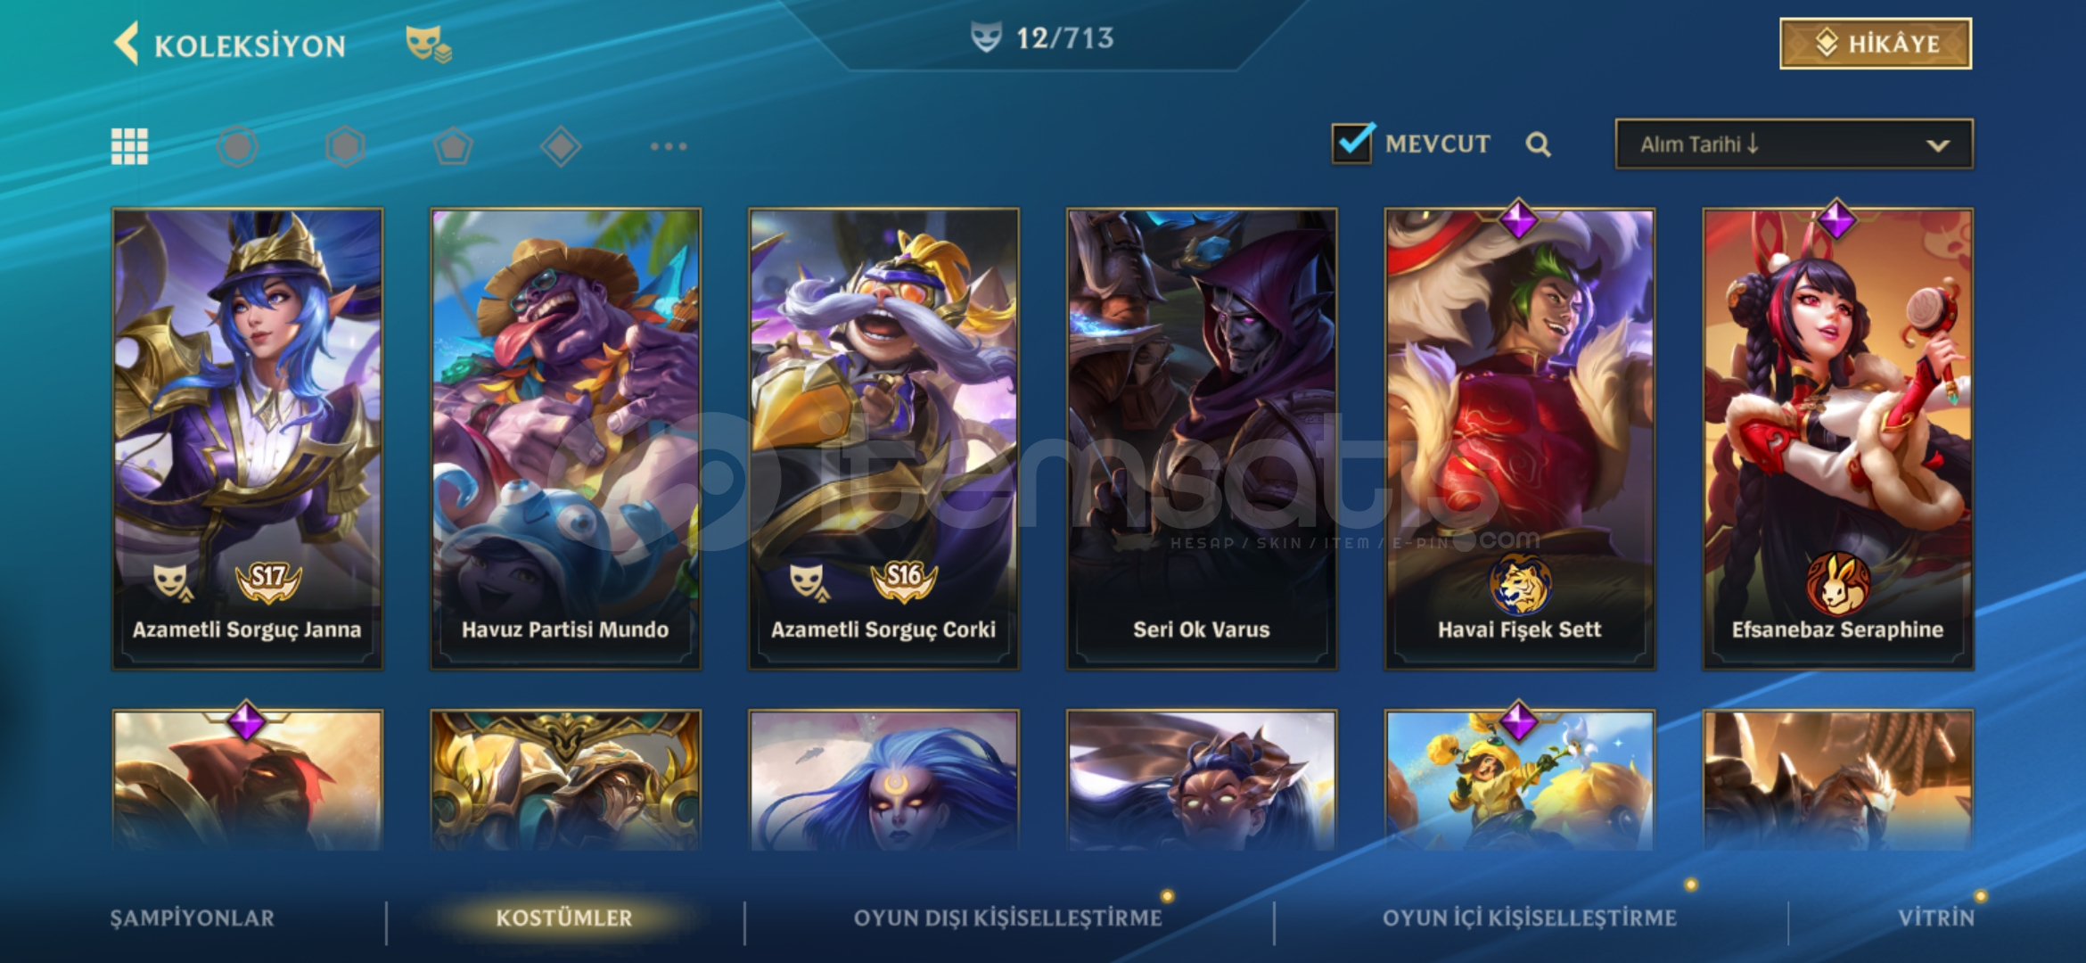The height and width of the screenshot is (963, 2086).
Task: Open the Azametli Sorguç Janna skin card
Action: click(x=247, y=439)
